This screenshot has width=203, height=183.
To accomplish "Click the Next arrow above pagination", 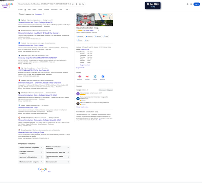I will [x=49, y=169].
